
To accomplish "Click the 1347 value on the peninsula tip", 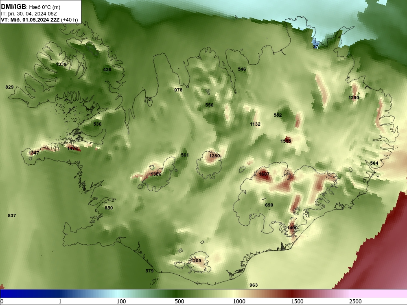I will (x=34, y=153).
